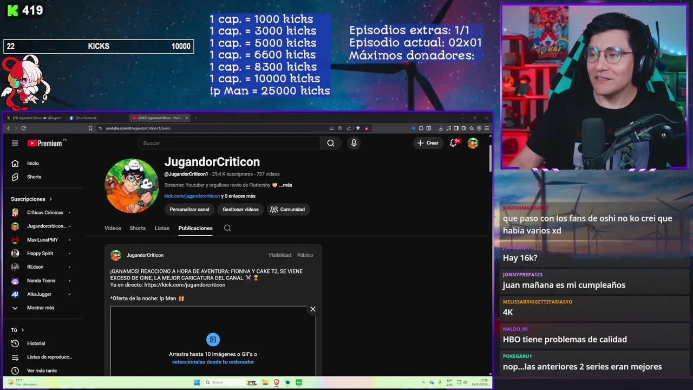
Task: Bookmark this page icon in address bar
Action: [90, 128]
